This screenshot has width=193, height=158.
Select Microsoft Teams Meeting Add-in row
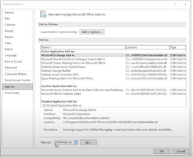[113, 63]
